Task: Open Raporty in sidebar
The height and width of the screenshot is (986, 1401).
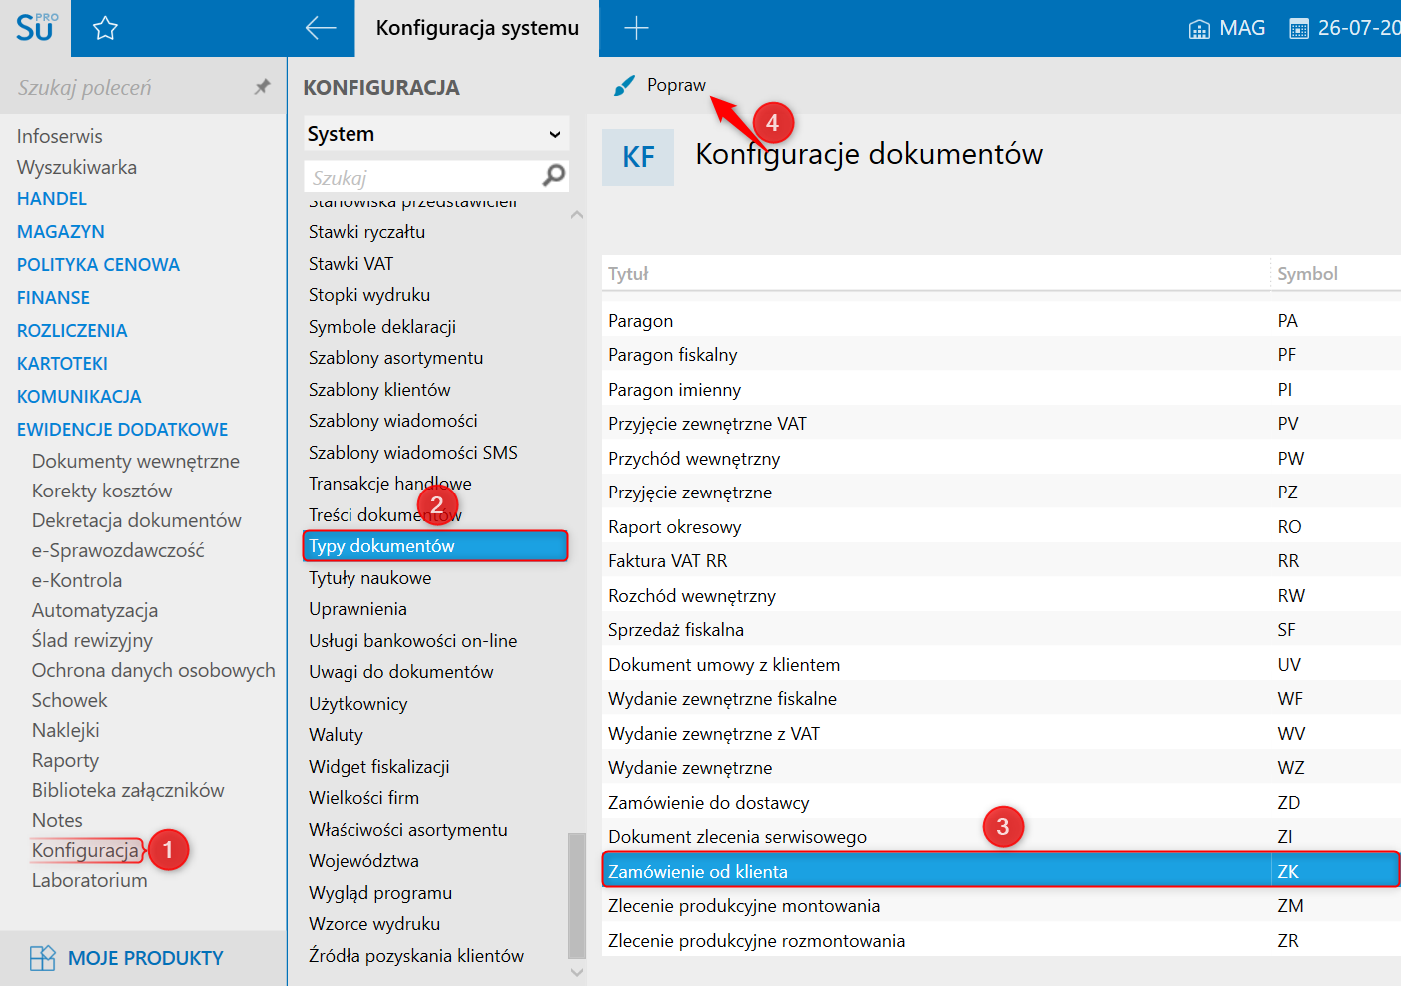Action: 65,760
